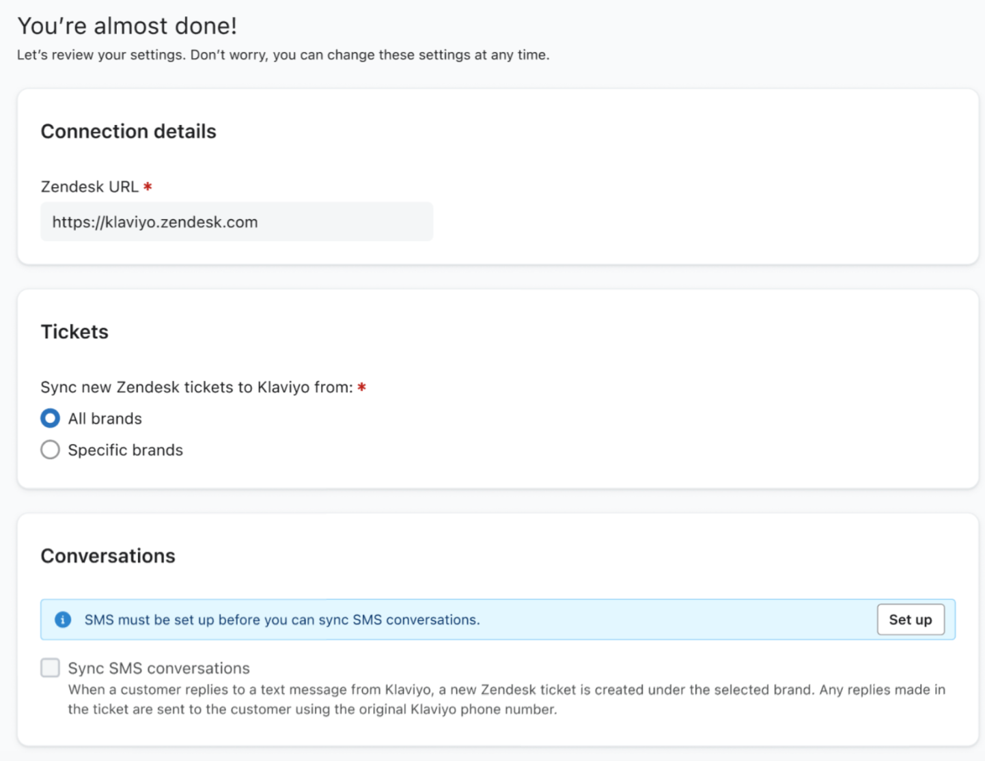Viewport: 985px width, 761px height.
Task: Click the You're almost done! title
Action: click(x=127, y=26)
